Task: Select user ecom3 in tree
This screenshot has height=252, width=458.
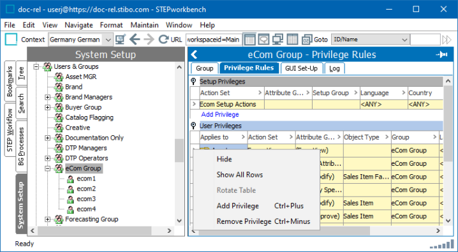Action: pyautogui.click(x=86, y=199)
